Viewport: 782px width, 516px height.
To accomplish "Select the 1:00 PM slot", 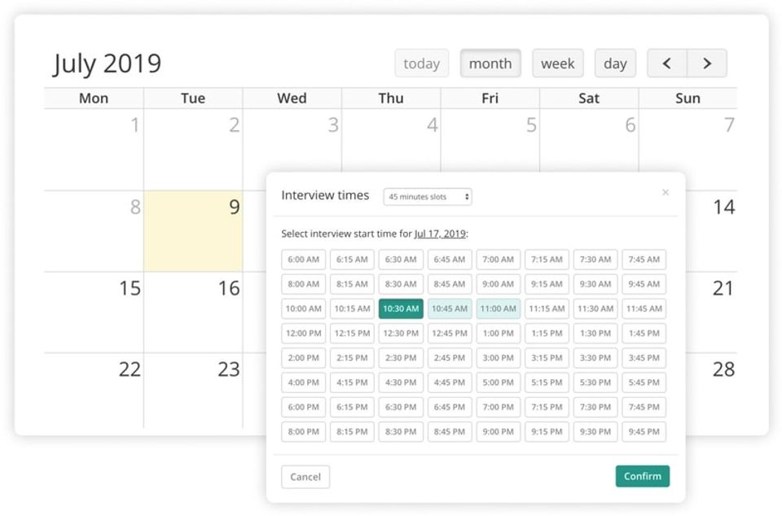I will (x=498, y=333).
